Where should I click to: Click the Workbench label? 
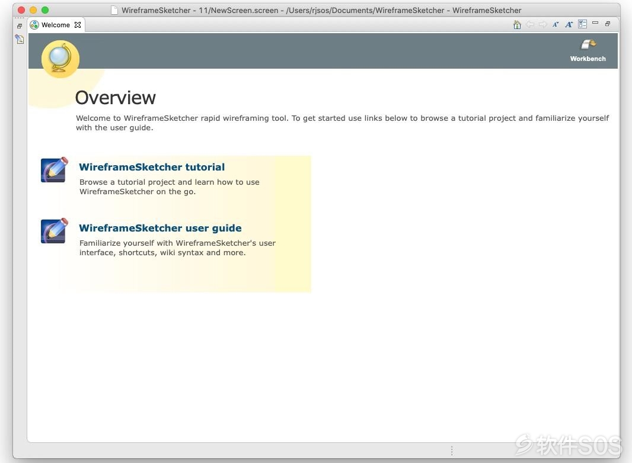pos(588,59)
